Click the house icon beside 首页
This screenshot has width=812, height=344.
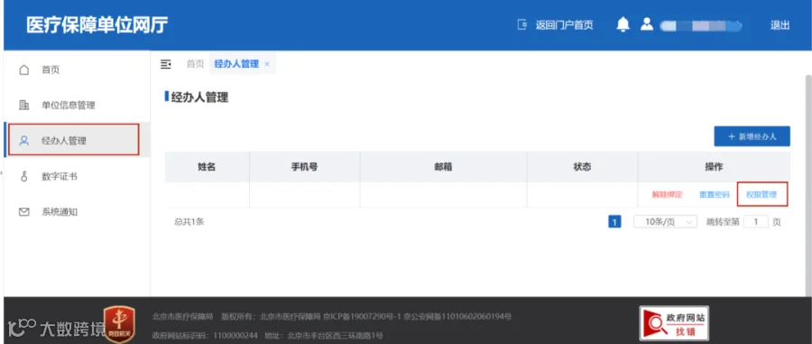(x=23, y=70)
